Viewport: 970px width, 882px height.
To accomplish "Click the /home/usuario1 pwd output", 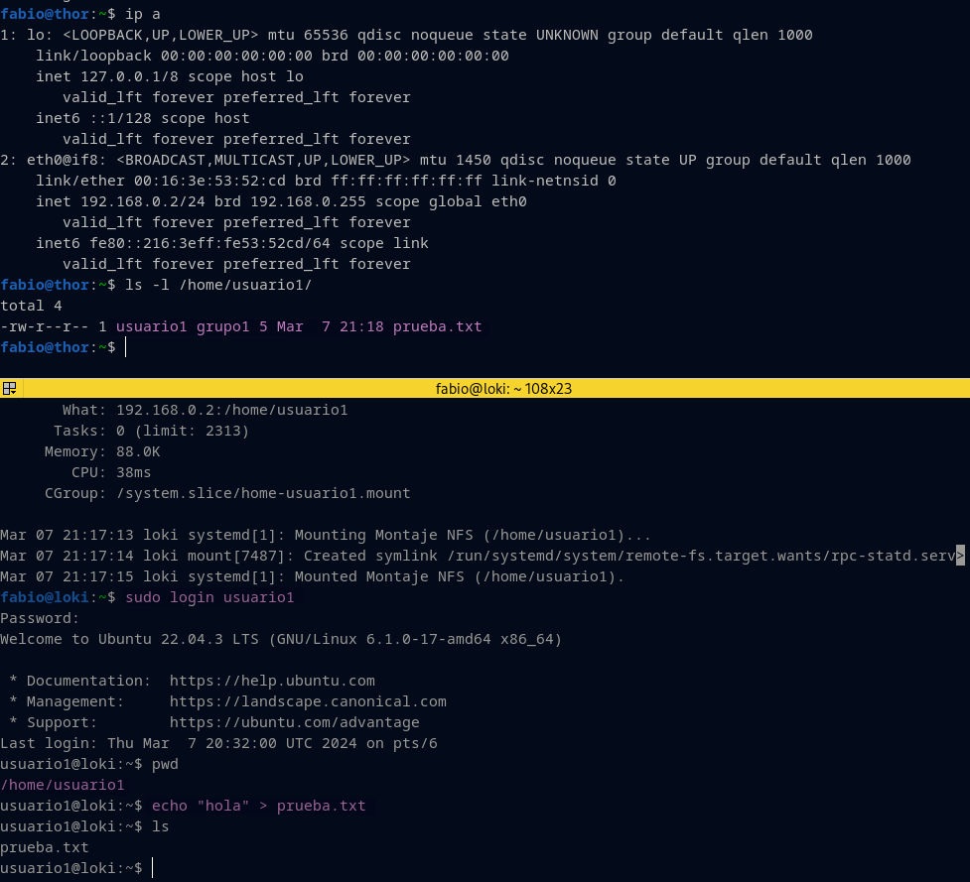I will point(63,785).
